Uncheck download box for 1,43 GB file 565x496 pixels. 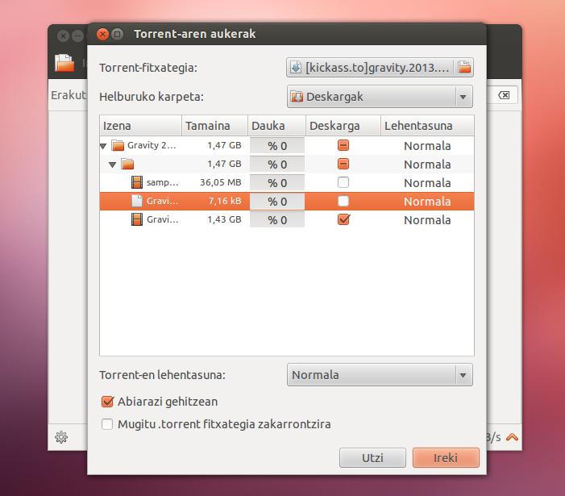point(343,219)
